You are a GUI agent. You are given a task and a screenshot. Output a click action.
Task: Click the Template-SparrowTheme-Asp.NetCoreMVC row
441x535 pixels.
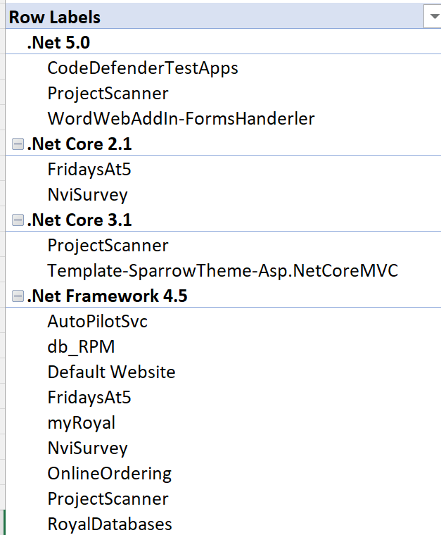coord(222,271)
